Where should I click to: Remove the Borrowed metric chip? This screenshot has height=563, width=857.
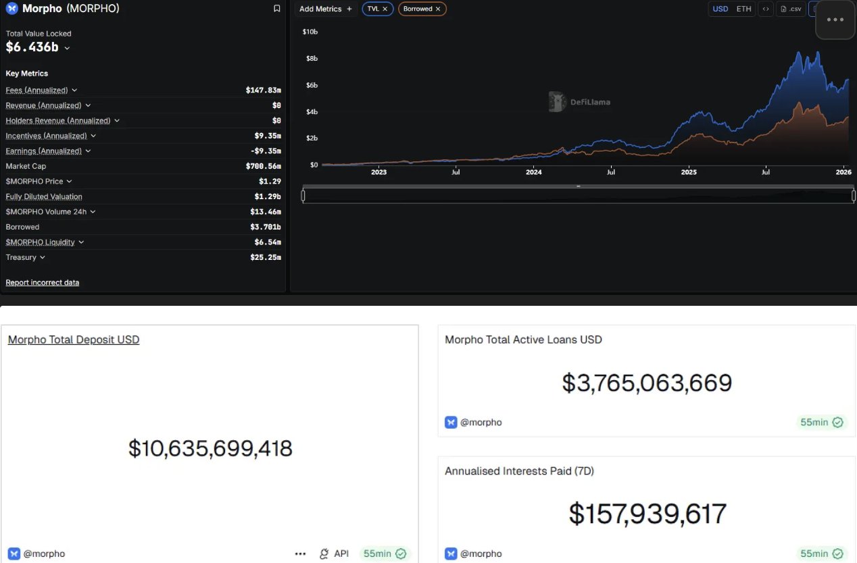(438, 9)
